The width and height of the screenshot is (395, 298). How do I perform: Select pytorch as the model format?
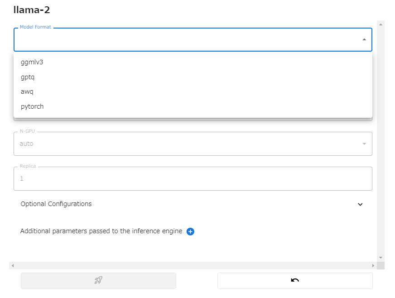pos(193,106)
